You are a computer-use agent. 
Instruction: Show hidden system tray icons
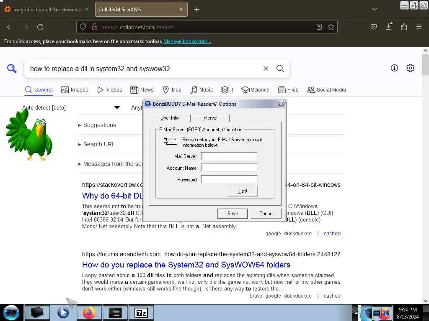tap(356, 313)
